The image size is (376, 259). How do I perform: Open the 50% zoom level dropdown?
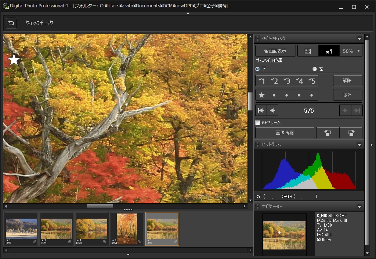(351, 51)
